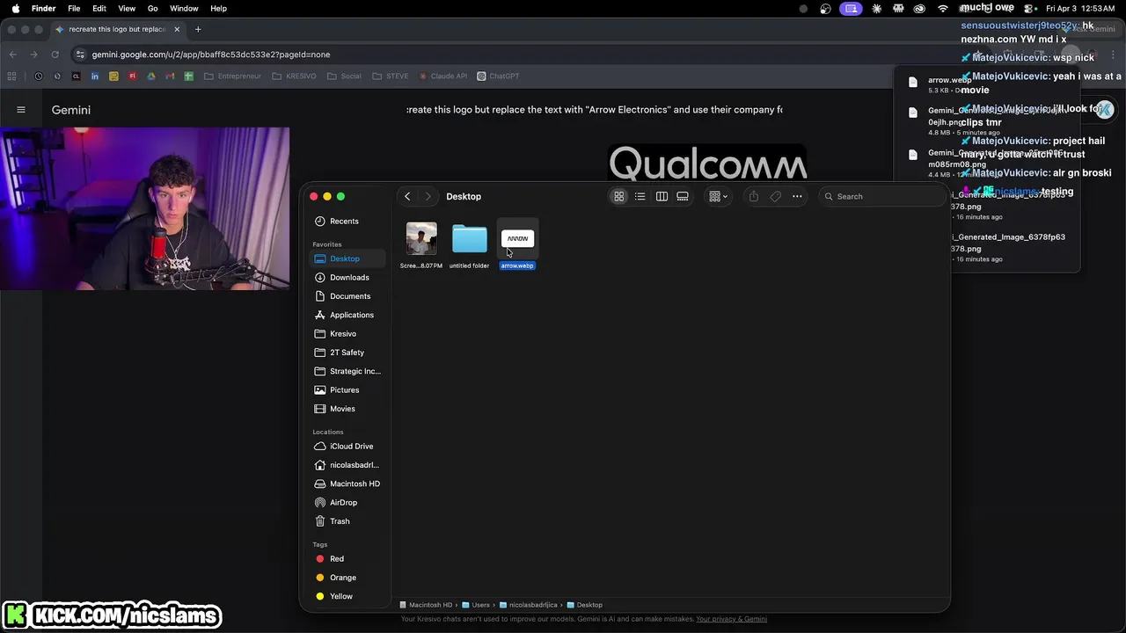Open the Apple menu
Screen dimensions: 1126x633
[15, 8]
